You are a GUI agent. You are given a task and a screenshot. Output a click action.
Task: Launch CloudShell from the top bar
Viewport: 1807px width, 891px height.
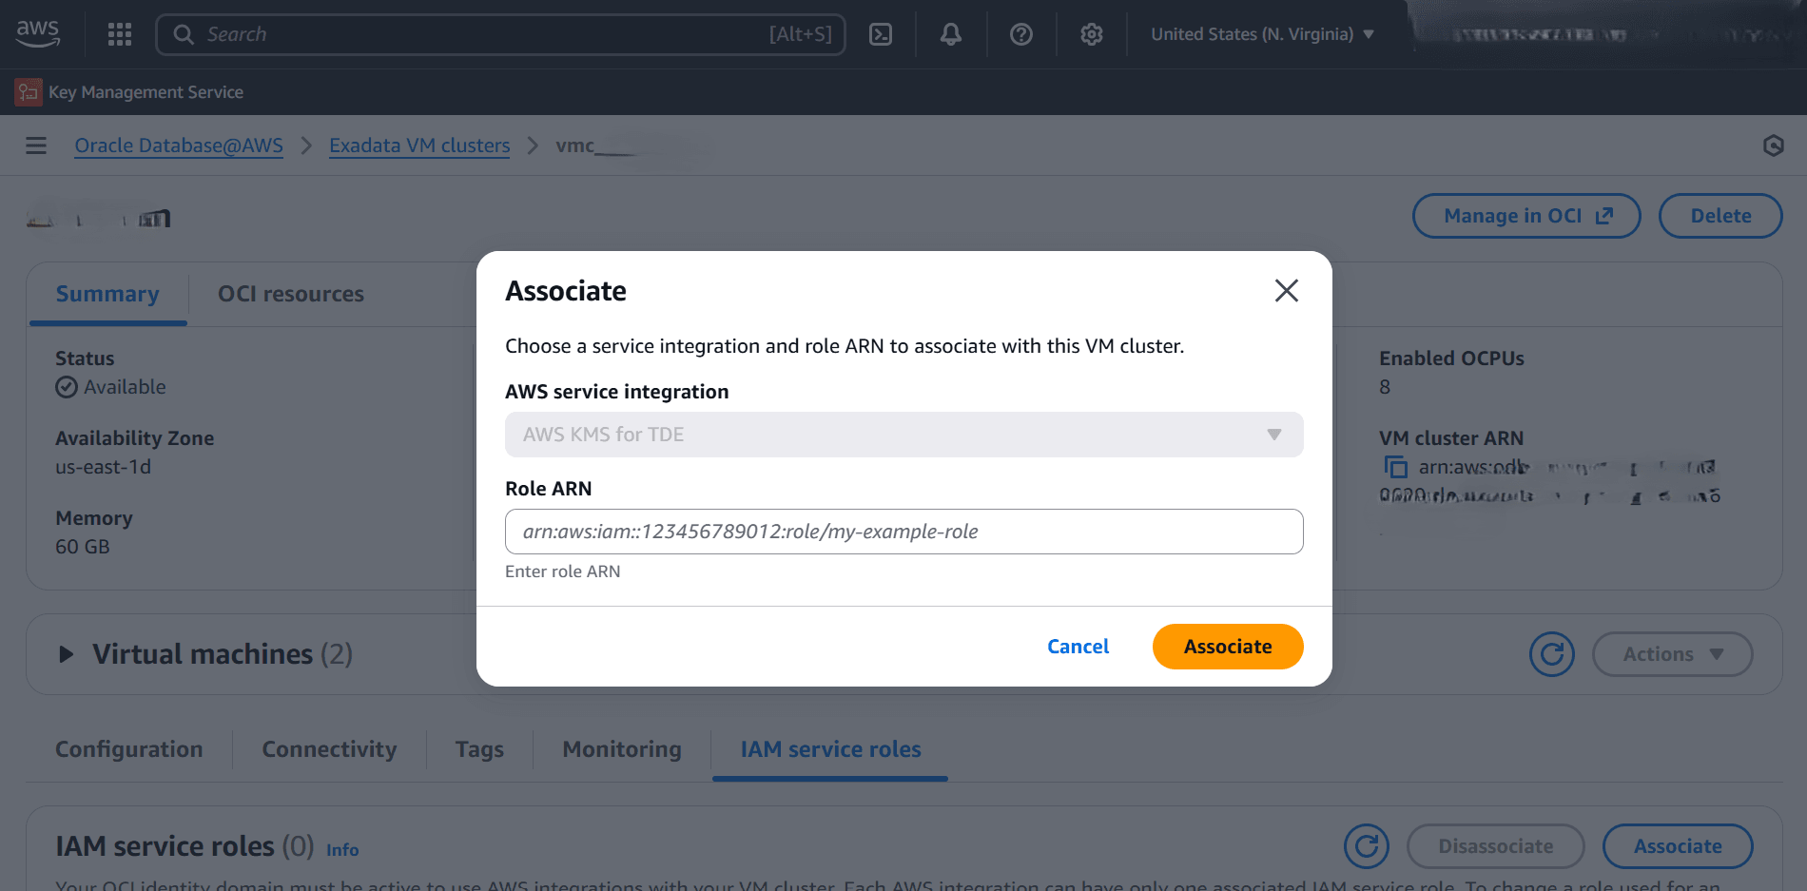(x=880, y=33)
